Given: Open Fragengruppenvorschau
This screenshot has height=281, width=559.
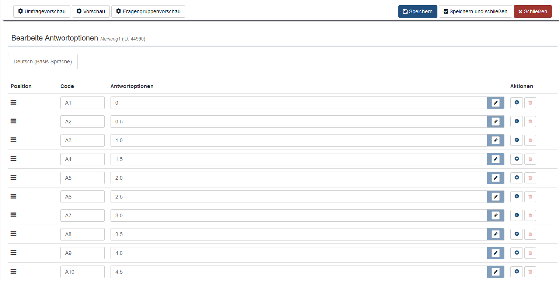Looking at the screenshot, I should click(x=148, y=11).
